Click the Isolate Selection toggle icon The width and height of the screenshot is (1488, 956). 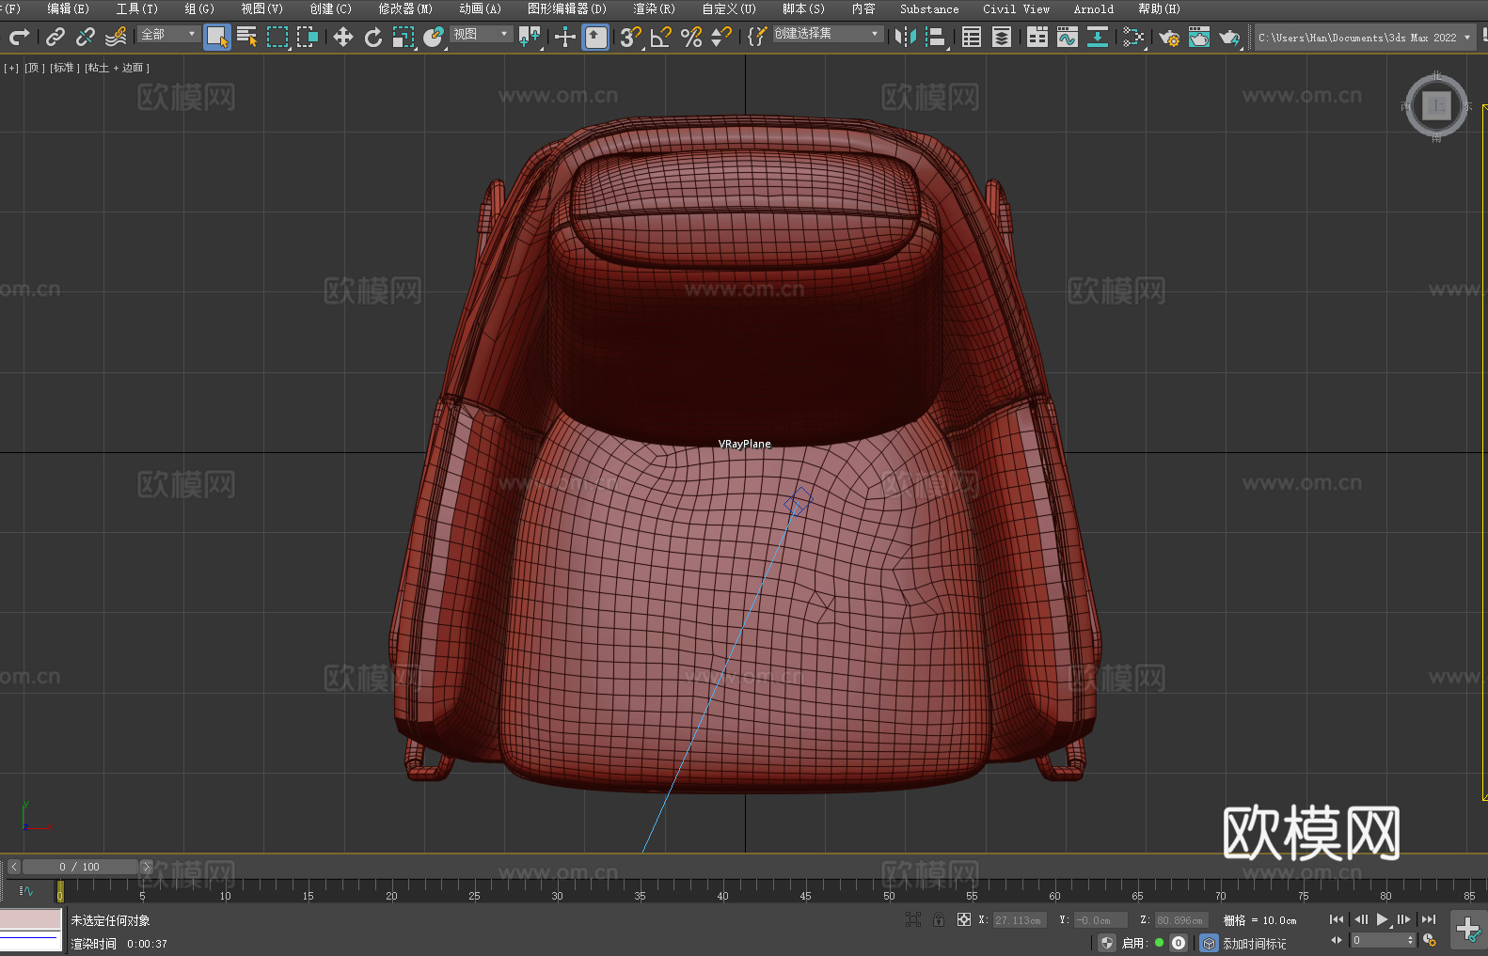pyautogui.click(x=913, y=920)
